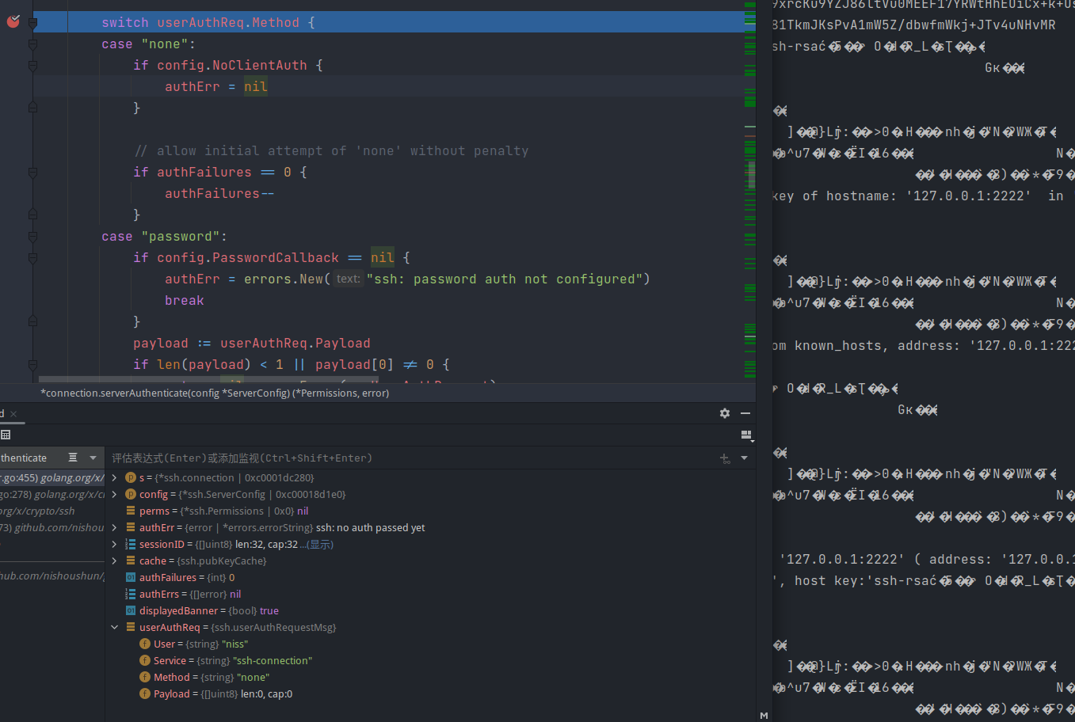This screenshot has height=722, width=1075.
Task: Select stack frame 73) github.com/nishou
Action: 52,527
